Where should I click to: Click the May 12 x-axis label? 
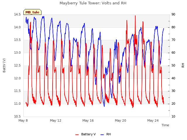coord(56,120)
